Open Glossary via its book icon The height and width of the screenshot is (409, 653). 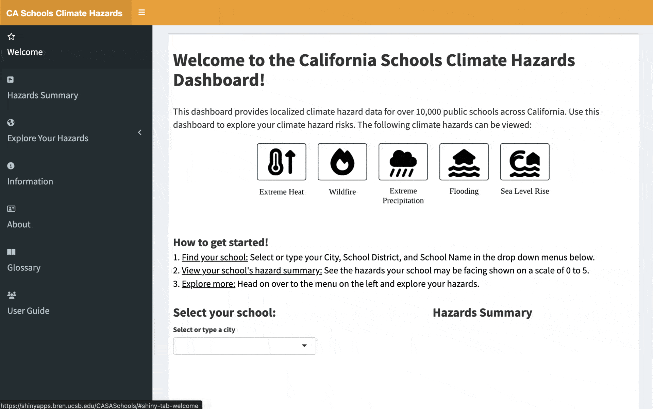(11, 252)
